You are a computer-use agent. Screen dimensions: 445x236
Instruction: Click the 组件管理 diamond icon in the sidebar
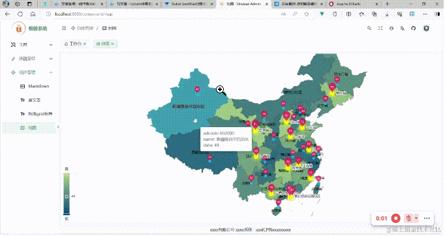tap(13, 72)
